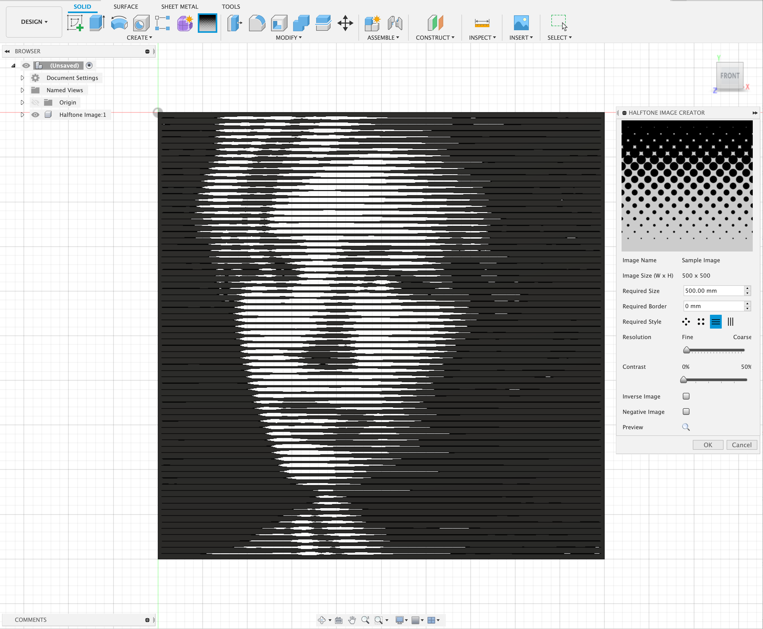Click the Cancel button
763x629 pixels.
click(x=741, y=445)
